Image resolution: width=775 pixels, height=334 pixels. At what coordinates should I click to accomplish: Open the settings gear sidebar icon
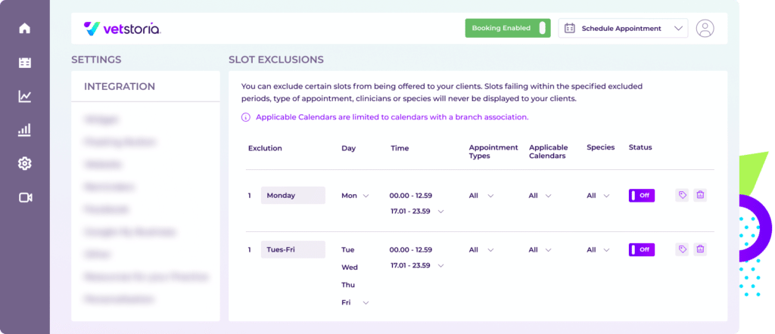click(25, 164)
